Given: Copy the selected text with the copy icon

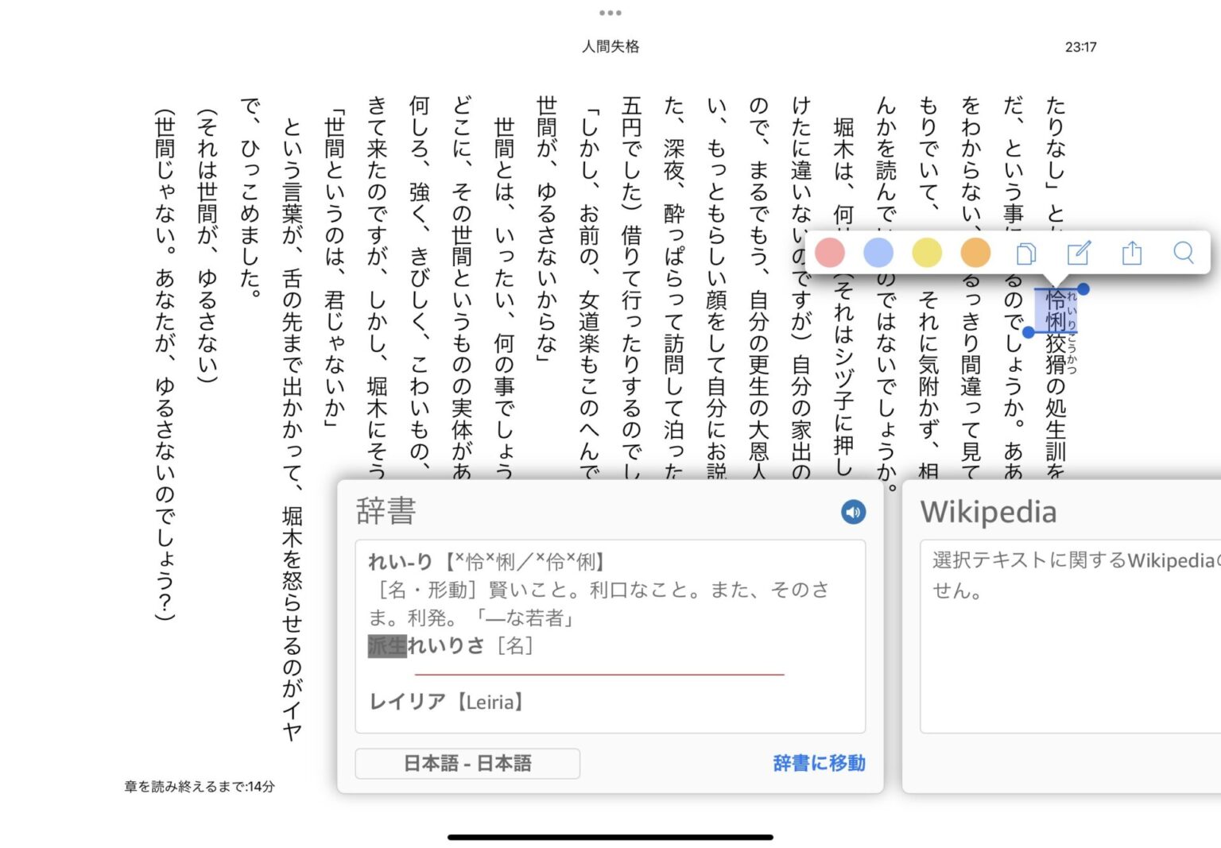Looking at the screenshot, I should (1025, 254).
